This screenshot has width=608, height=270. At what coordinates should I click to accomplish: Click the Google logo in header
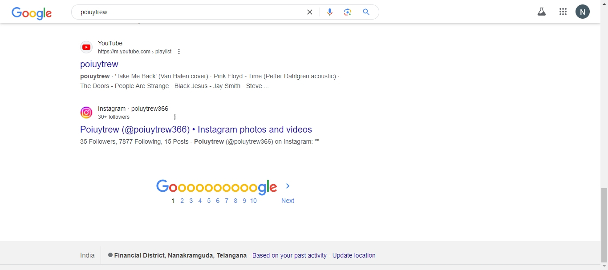[x=32, y=13]
